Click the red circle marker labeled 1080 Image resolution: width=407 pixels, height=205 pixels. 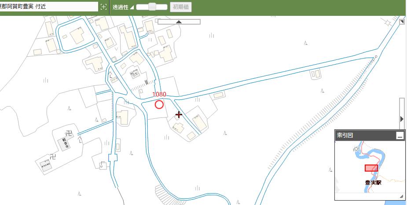click(x=159, y=104)
